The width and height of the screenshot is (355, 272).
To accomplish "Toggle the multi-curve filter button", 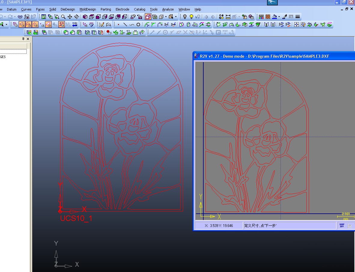I will coord(35,24).
